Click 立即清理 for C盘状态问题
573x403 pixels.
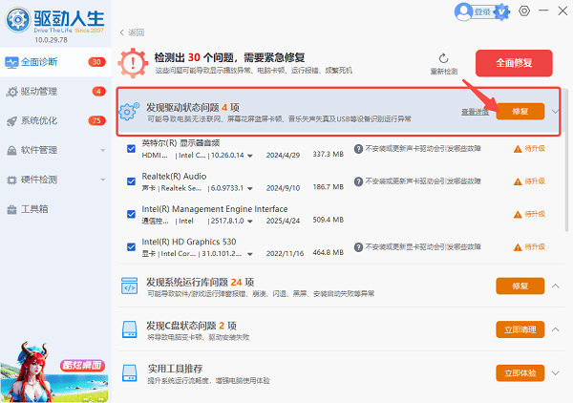[x=520, y=329]
